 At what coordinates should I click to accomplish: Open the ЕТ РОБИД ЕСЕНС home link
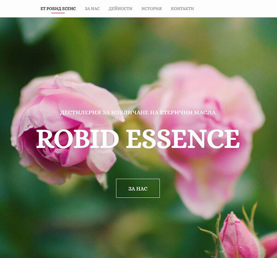click(x=58, y=8)
